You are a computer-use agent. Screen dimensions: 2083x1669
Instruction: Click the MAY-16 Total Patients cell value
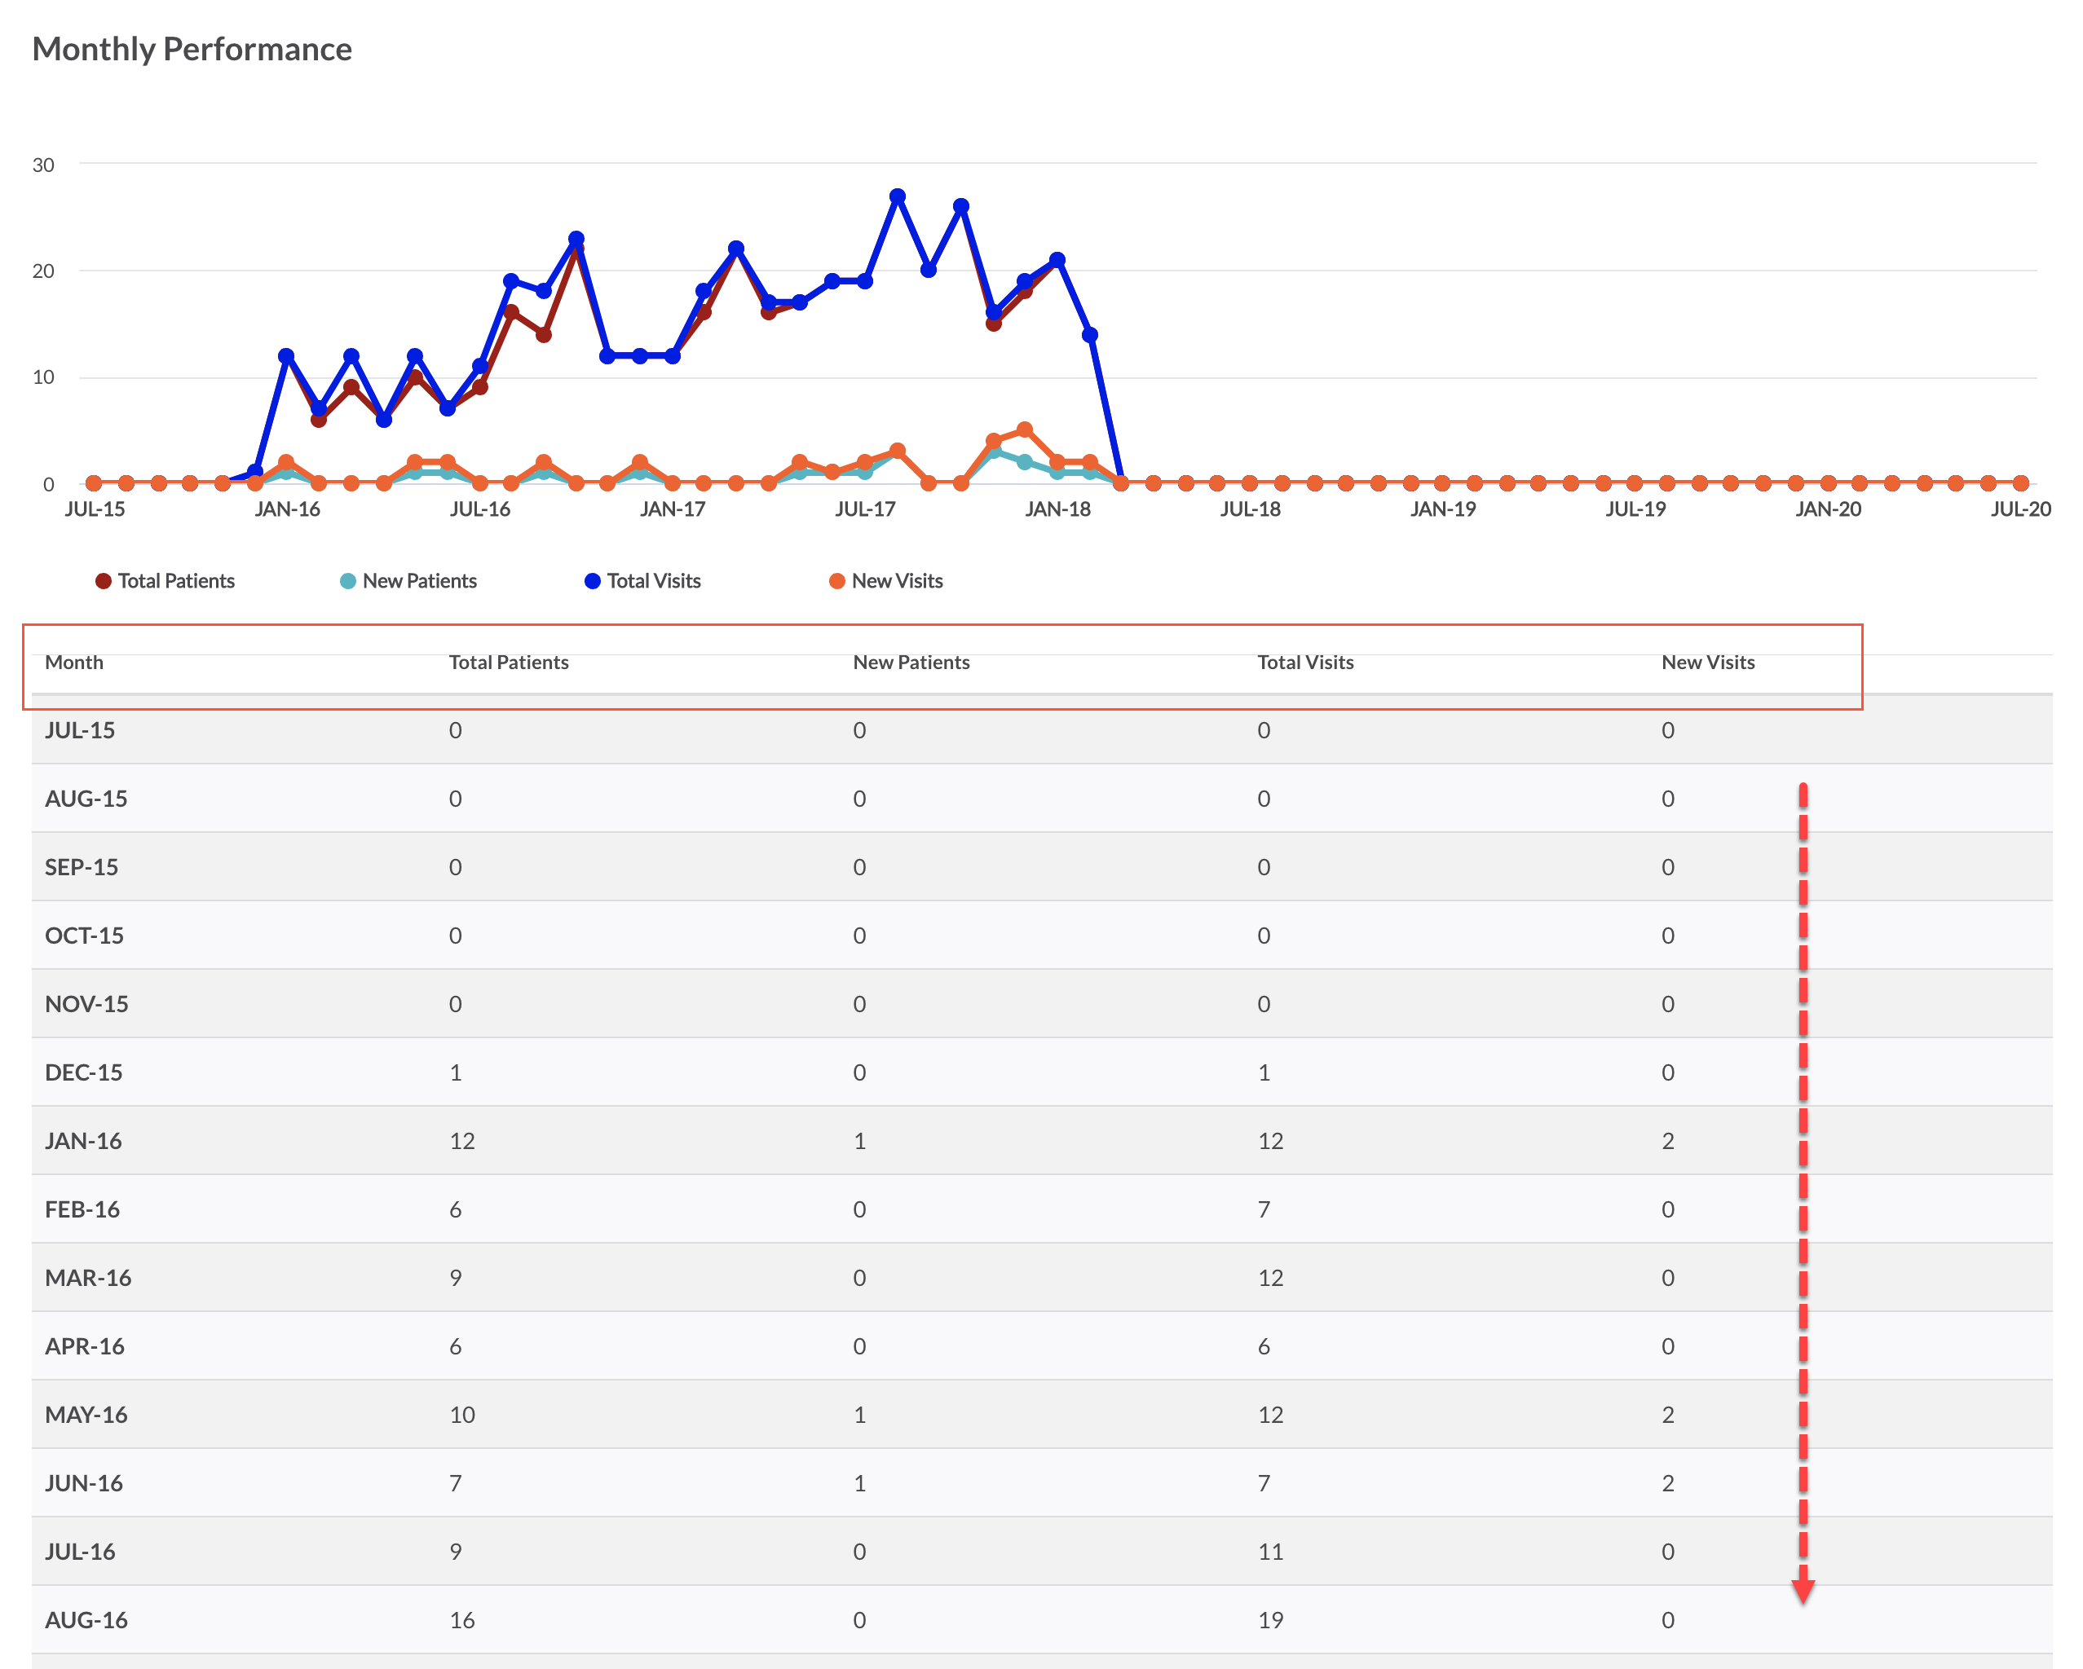tap(461, 1415)
